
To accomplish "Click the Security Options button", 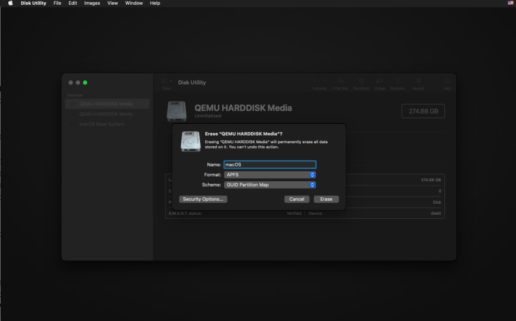I will pyautogui.click(x=203, y=199).
